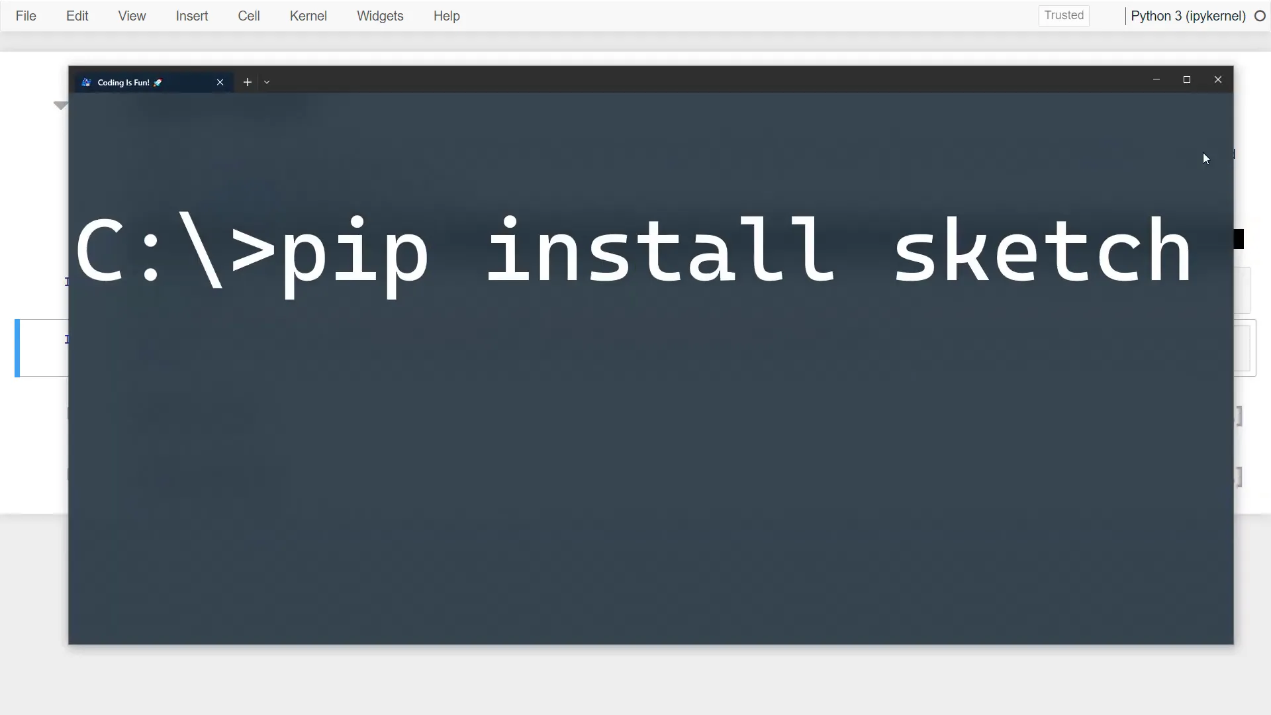This screenshot has width=1271, height=715.
Task: Close the Coding Is Fun! terminal tab
Action: coord(220,82)
